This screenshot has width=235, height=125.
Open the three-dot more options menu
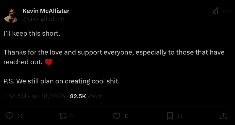(226, 11)
